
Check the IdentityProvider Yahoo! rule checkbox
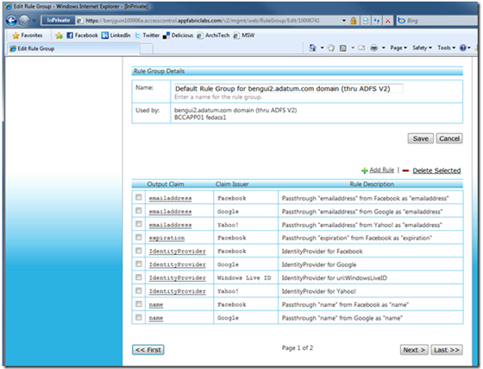139,290
